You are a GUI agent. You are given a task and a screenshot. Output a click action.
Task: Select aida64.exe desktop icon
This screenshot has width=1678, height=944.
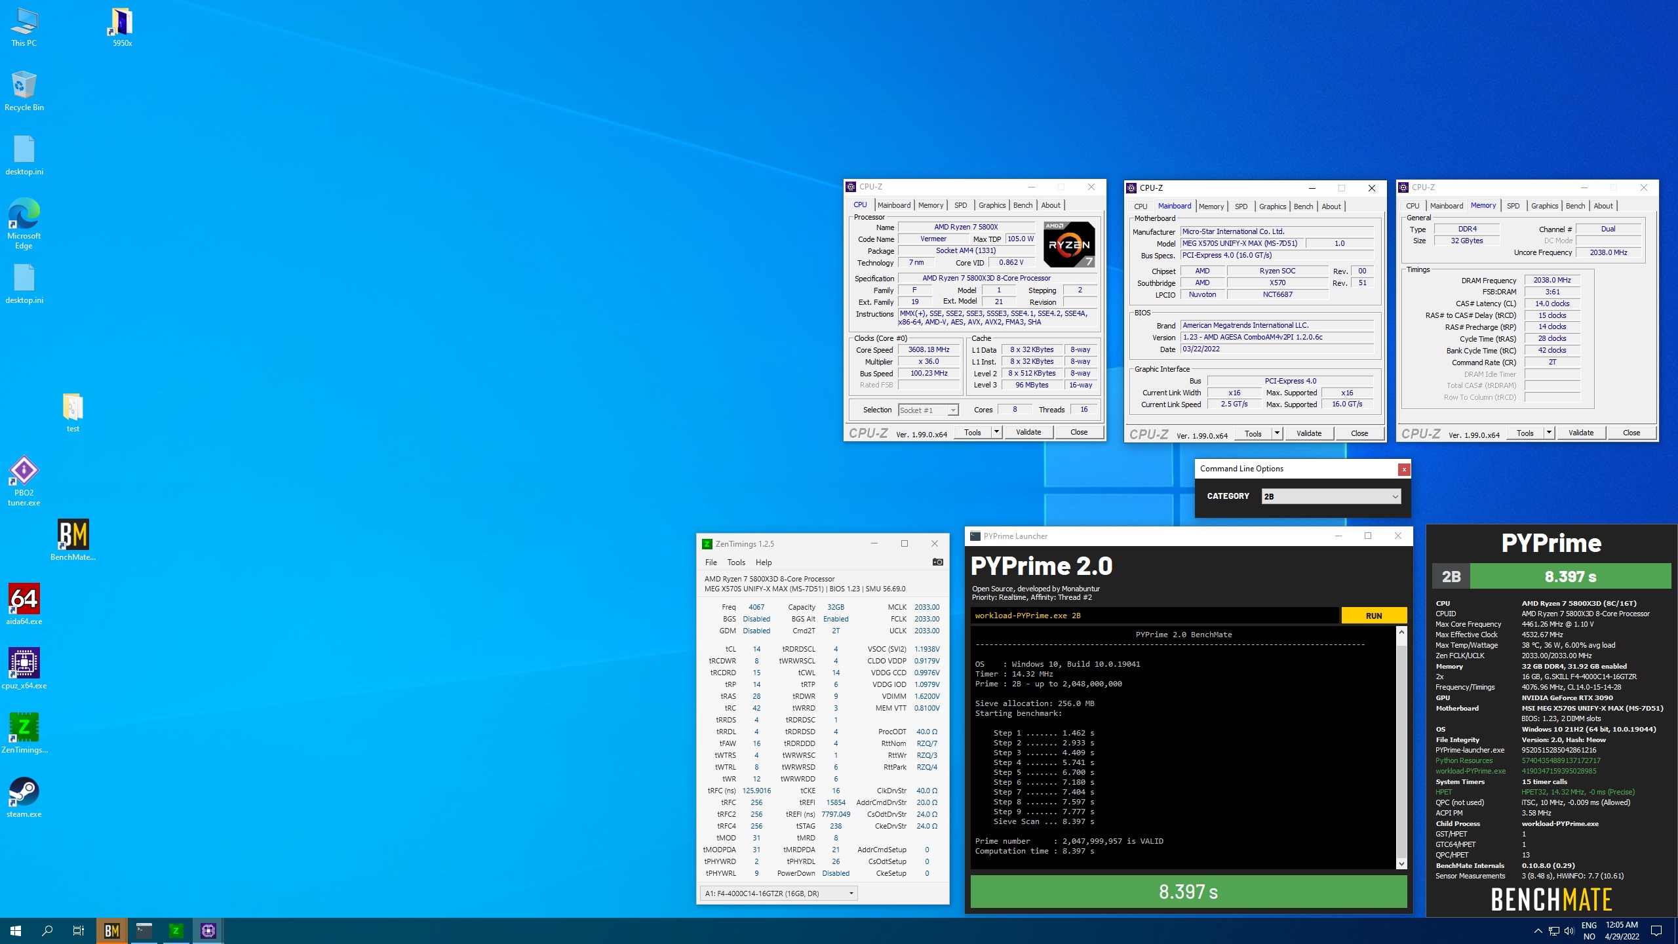coord(24,604)
